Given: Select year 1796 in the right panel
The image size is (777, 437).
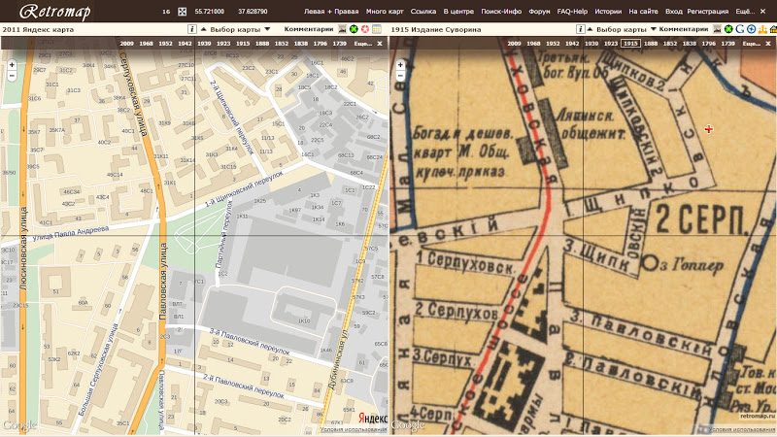Looking at the screenshot, I should 709,44.
